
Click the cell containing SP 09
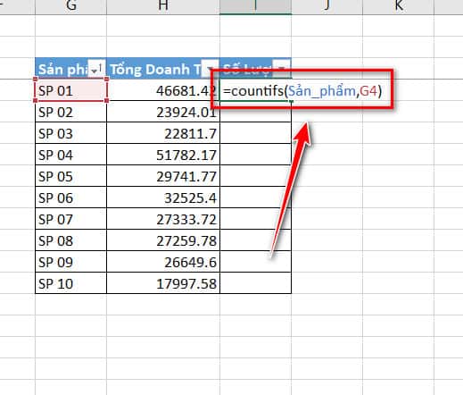point(70,262)
